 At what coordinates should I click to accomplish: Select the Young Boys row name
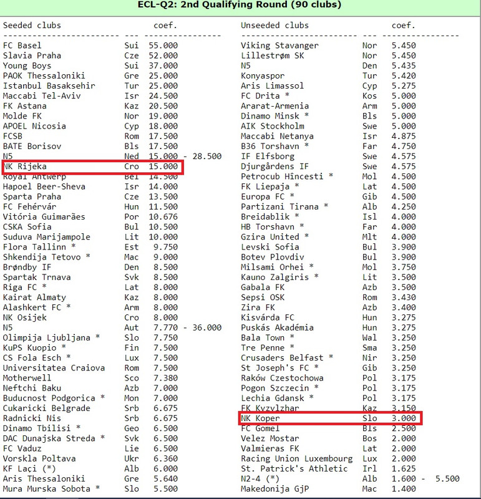tap(27, 65)
